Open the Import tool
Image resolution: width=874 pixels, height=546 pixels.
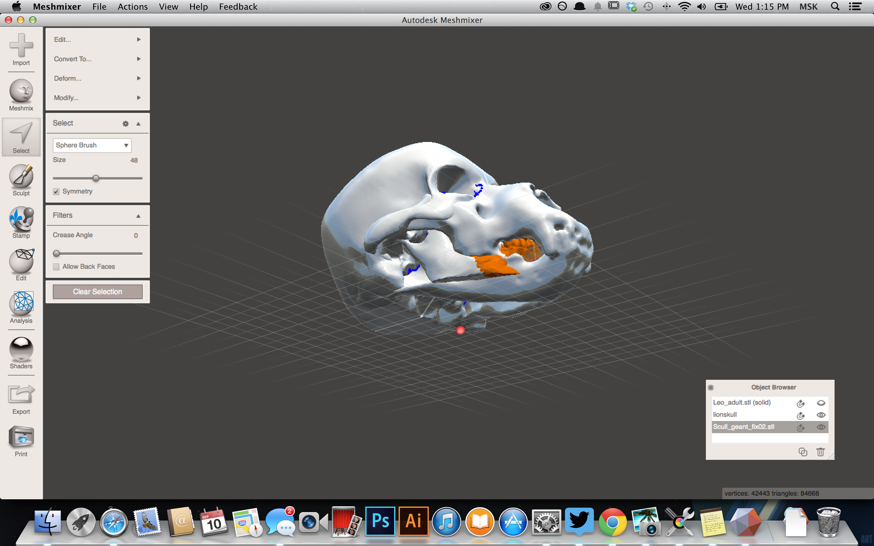[x=21, y=49]
